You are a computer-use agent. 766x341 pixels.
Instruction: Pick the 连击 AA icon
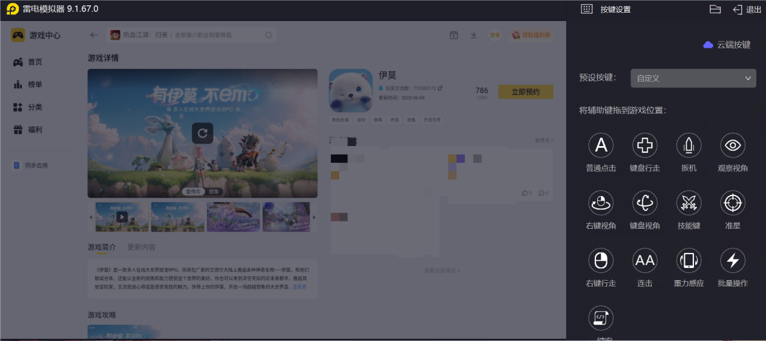coord(645,260)
